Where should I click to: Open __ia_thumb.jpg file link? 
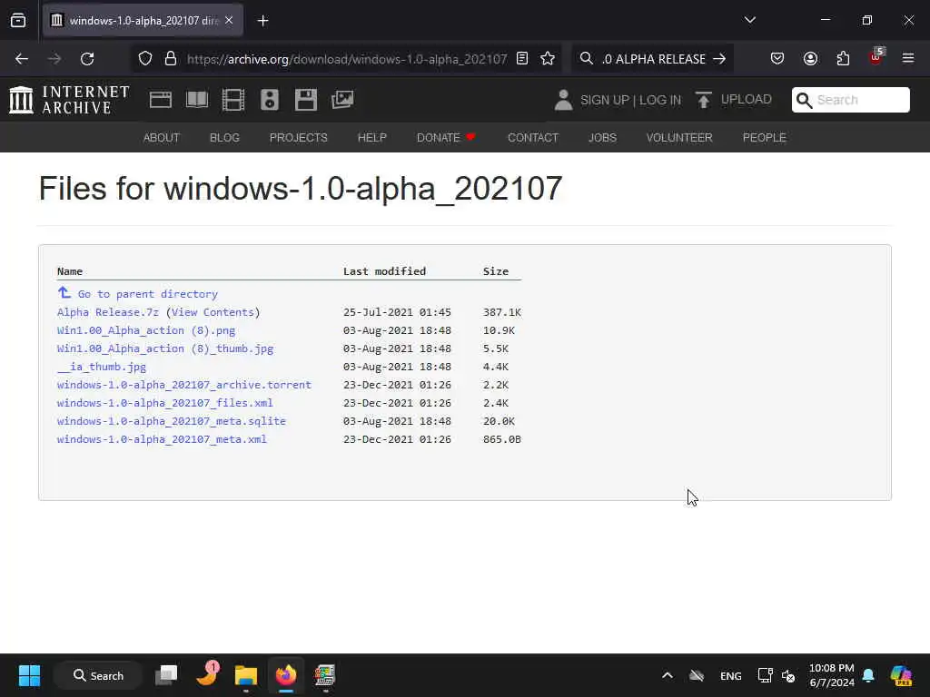click(102, 367)
